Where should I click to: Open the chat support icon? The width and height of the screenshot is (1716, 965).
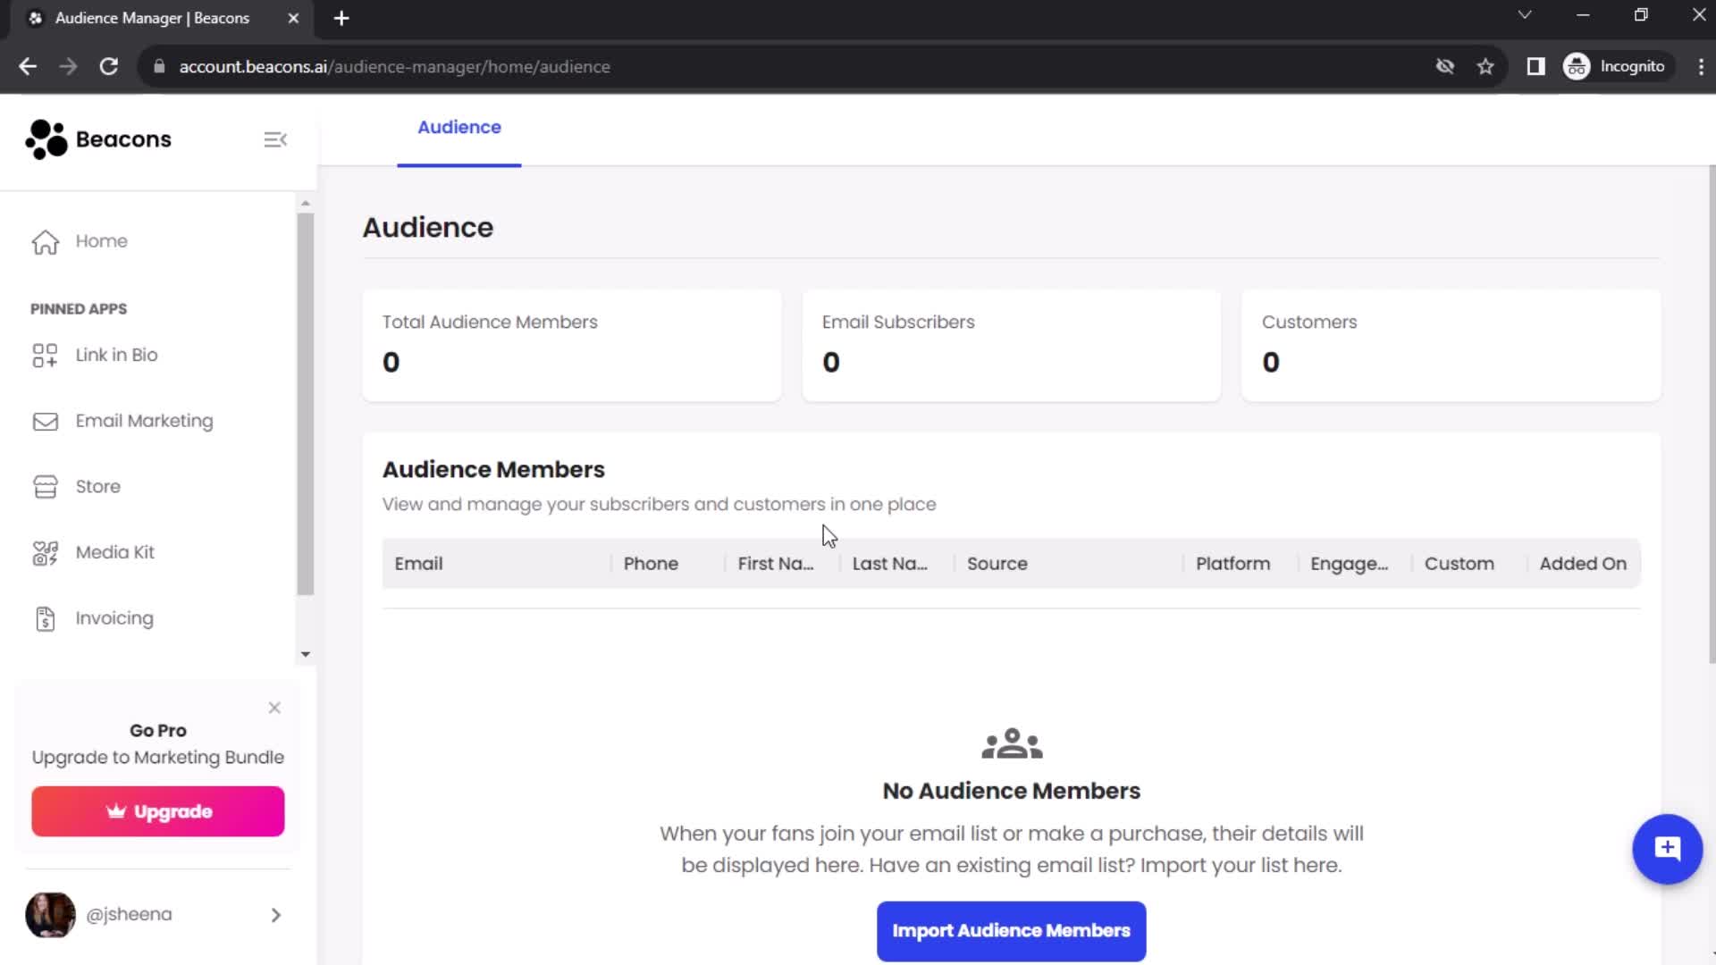click(x=1667, y=847)
